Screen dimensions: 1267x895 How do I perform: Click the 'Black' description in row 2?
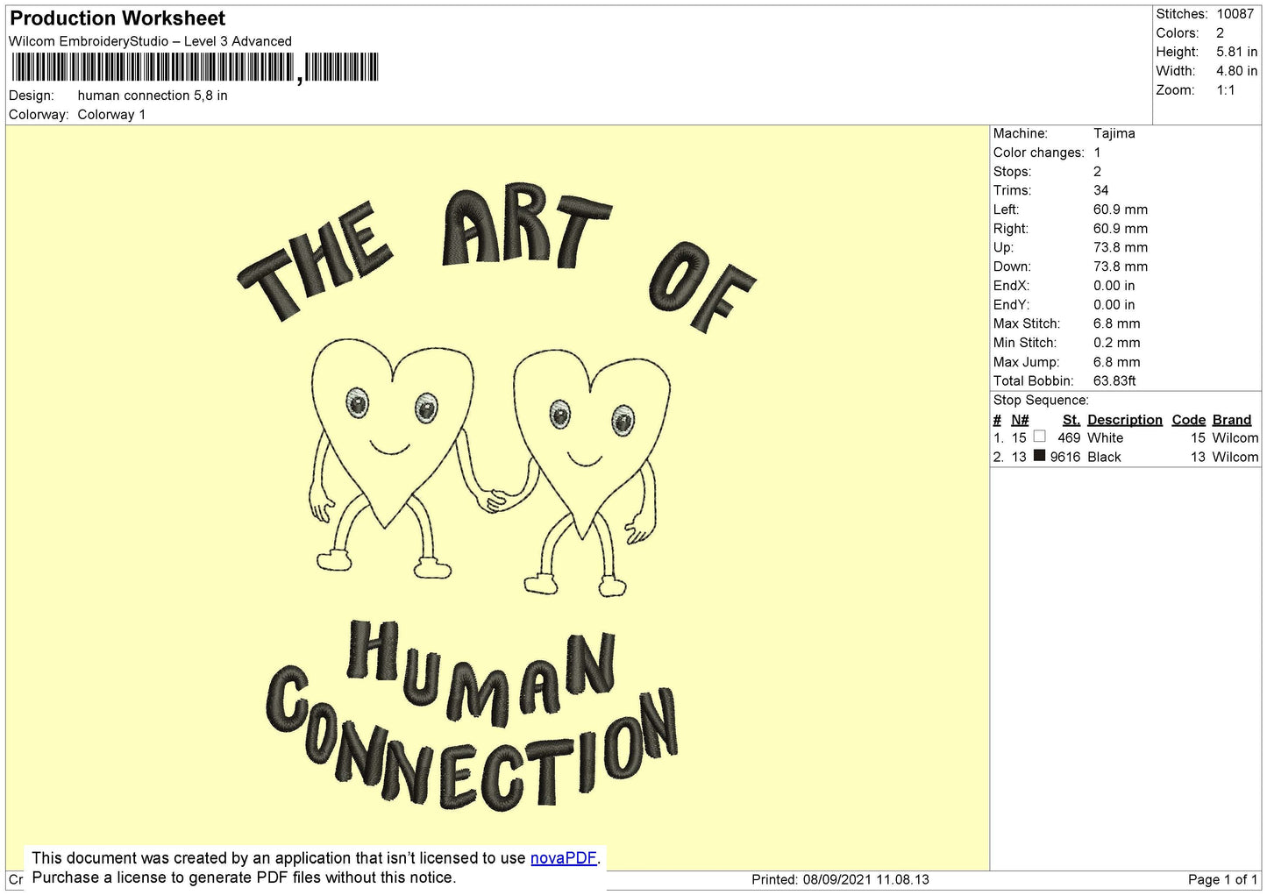click(x=1104, y=458)
